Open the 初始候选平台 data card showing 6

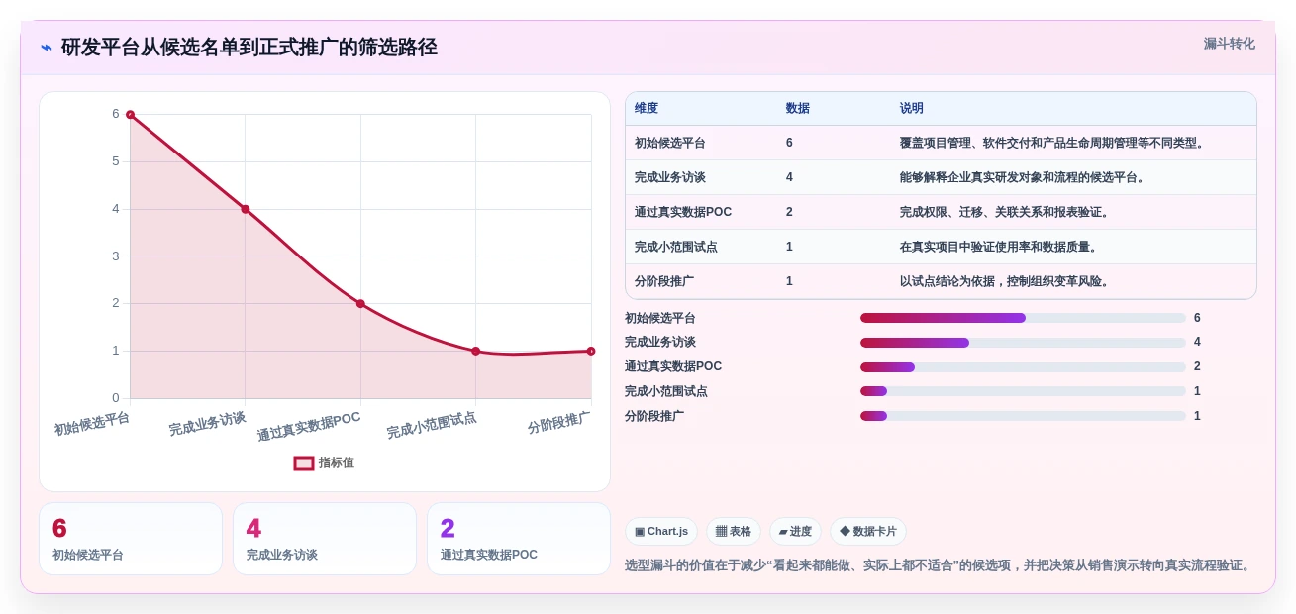(x=131, y=539)
